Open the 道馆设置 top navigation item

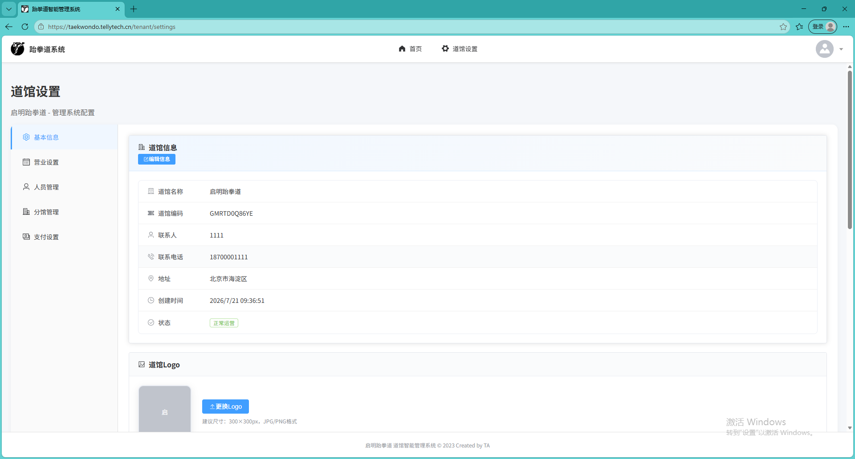click(460, 48)
